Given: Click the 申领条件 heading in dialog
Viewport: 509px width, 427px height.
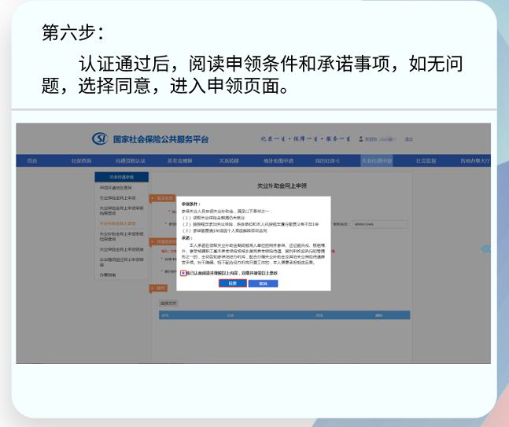Looking at the screenshot, I should coord(191,204).
